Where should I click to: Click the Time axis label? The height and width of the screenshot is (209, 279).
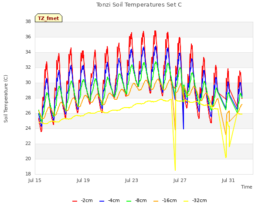[247, 187]
